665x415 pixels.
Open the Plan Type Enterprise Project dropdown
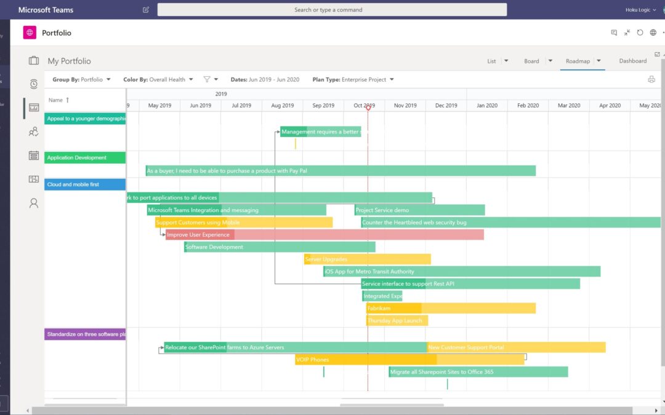[353, 79]
